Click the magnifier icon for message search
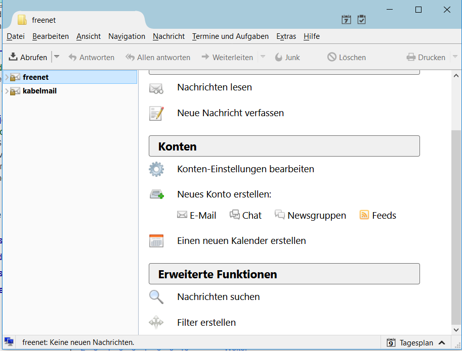 156,297
